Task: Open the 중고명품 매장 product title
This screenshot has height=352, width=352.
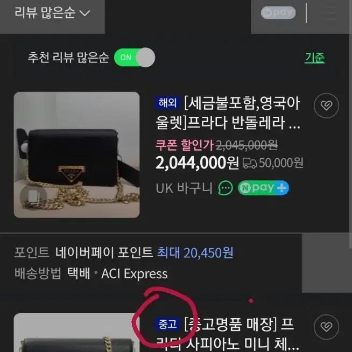Action: pyautogui.click(x=227, y=334)
